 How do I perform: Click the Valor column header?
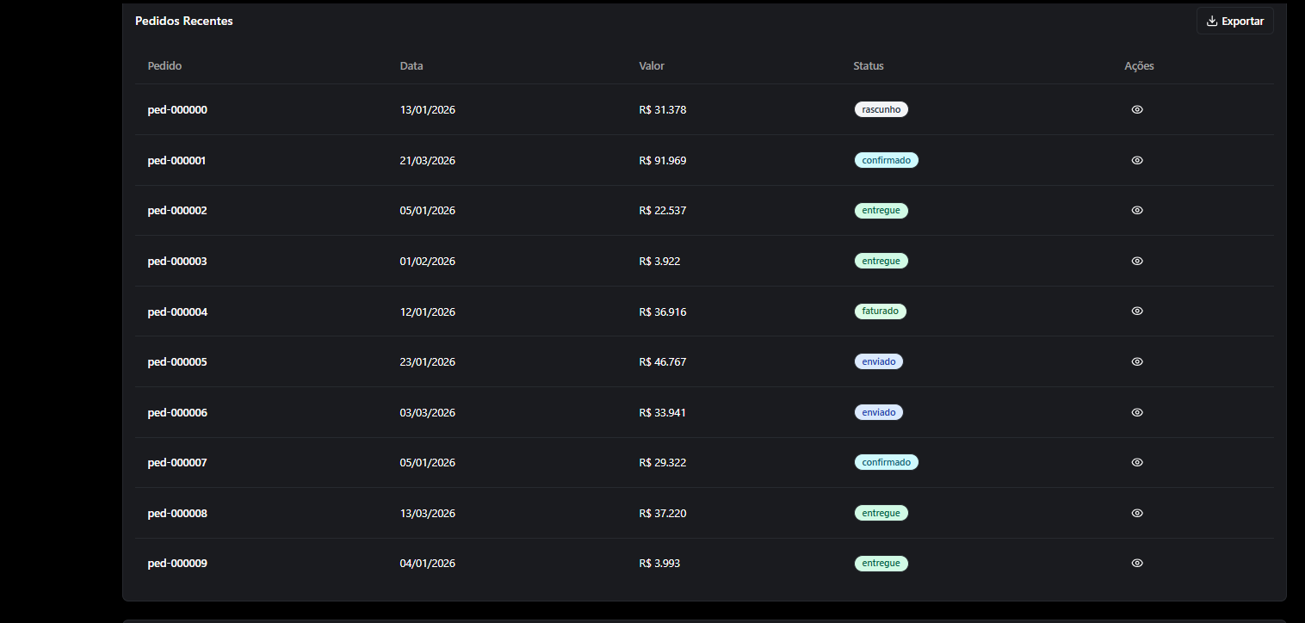click(x=652, y=66)
